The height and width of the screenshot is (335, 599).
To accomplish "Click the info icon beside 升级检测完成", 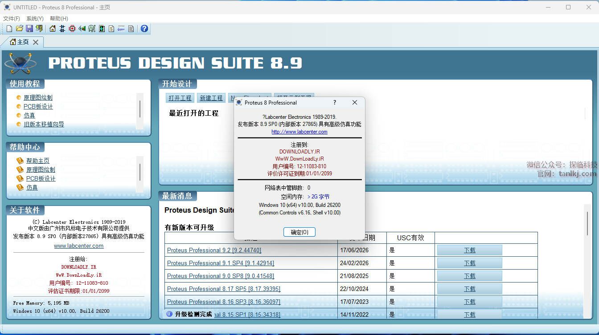I will coord(169,314).
